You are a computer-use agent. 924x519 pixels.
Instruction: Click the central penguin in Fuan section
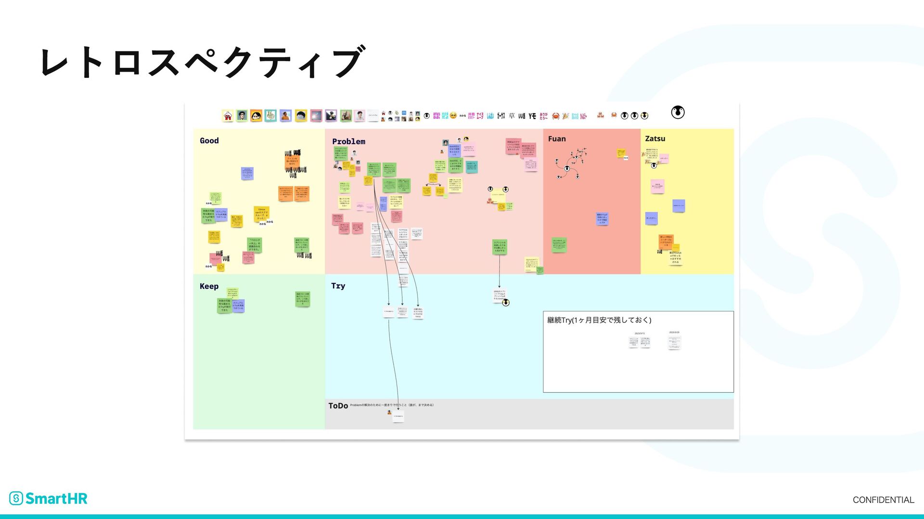pyautogui.click(x=567, y=168)
